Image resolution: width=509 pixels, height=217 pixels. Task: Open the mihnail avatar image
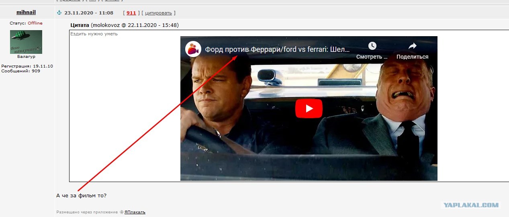(x=26, y=42)
